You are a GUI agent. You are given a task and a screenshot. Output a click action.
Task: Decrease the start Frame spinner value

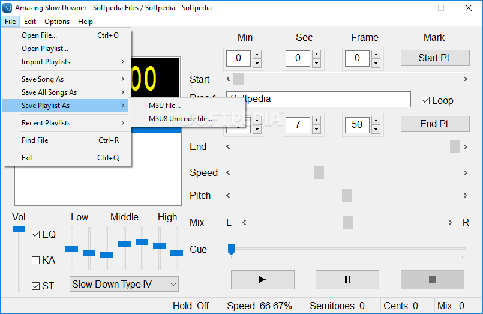tap(376, 63)
